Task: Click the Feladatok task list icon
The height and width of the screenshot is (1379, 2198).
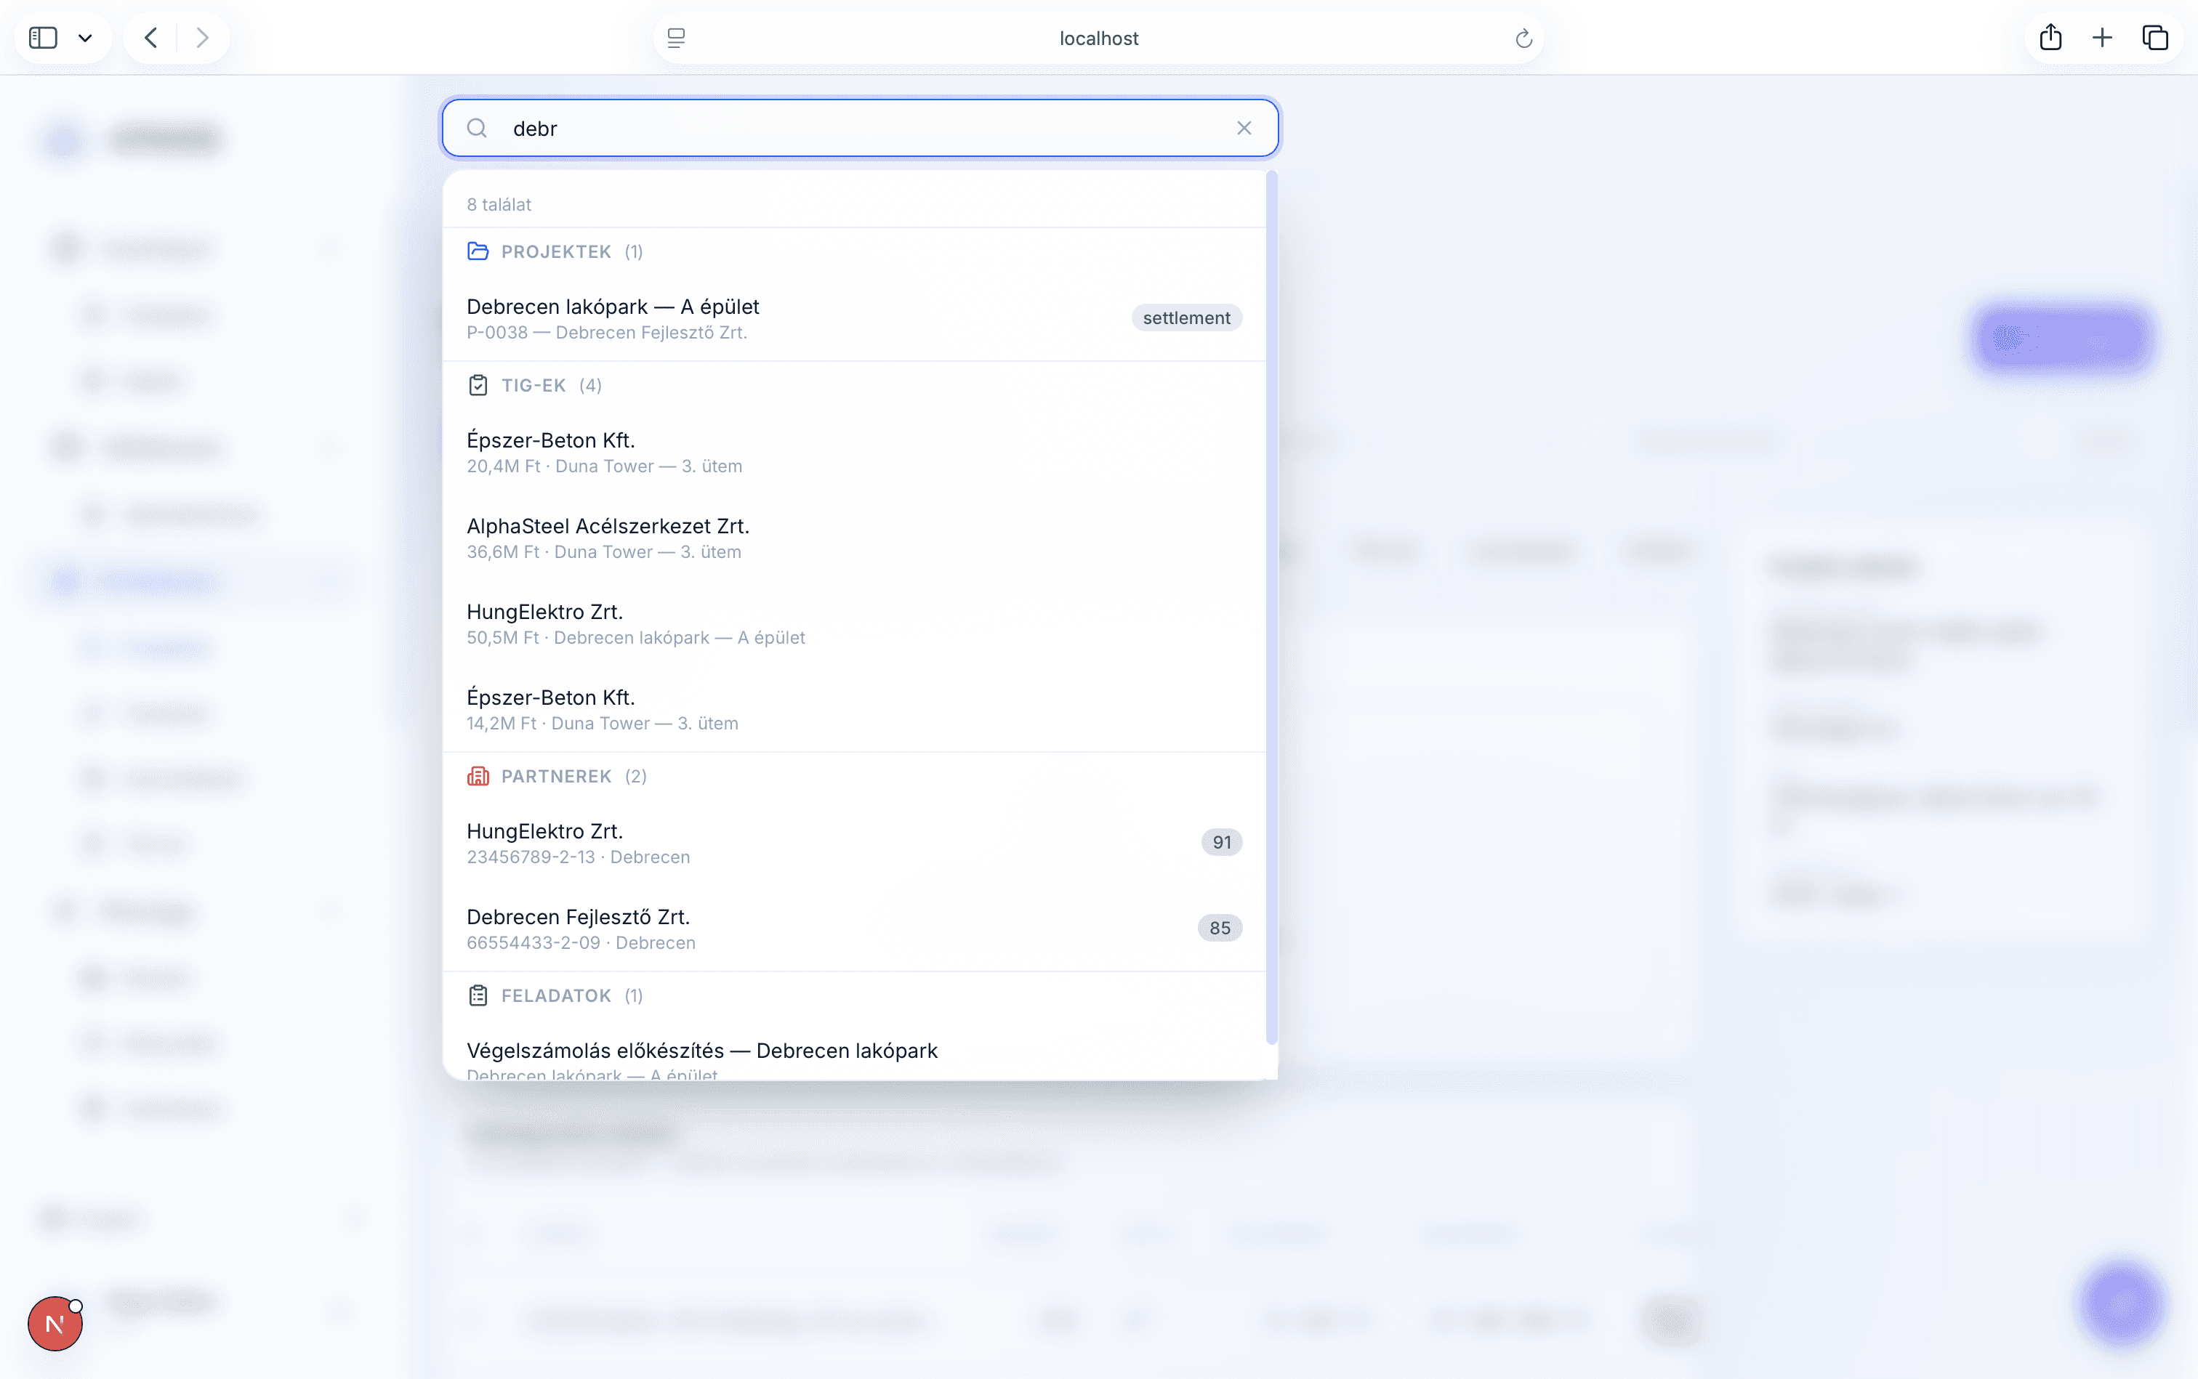Action: [x=478, y=995]
